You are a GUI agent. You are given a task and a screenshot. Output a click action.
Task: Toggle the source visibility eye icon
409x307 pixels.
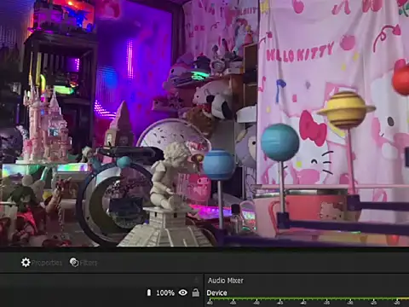coord(183,293)
